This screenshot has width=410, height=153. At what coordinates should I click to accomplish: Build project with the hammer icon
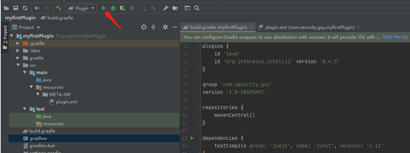[x=58, y=8]
